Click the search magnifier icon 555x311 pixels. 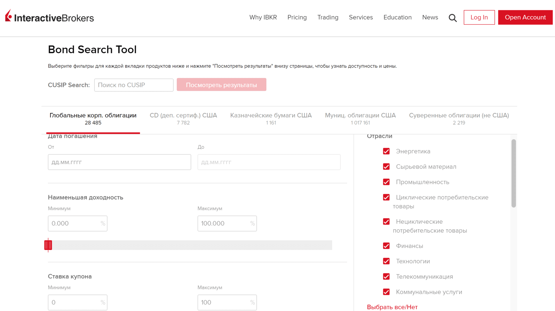[x=452, y=18]
